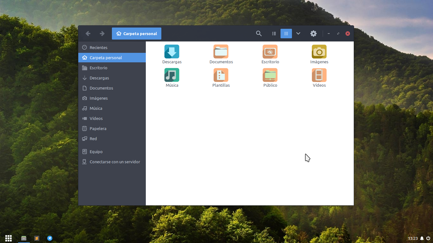Switch to list view
The height and width of the screenshot is (243, 433).
[x=274, y=34]
